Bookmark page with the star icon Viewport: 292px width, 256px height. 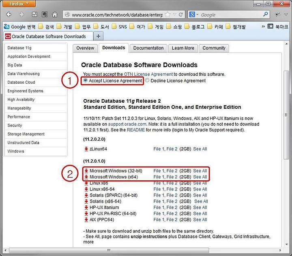click(167, 14)
